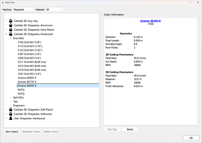This screenshot has width=202, height=143.
Task: Click lock icon for Shapeoko-Hardwood library
Action: coord(11,34)
